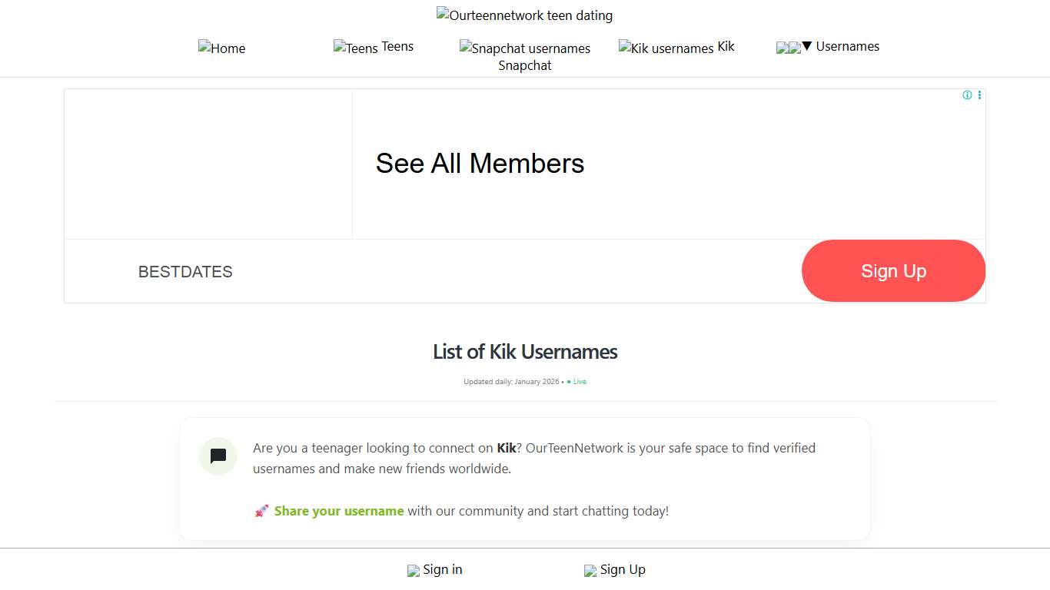Screen dimensions: 1050x590
Task: Click the Ourteennetwork teen dating logo
Action: coord(524,13)
